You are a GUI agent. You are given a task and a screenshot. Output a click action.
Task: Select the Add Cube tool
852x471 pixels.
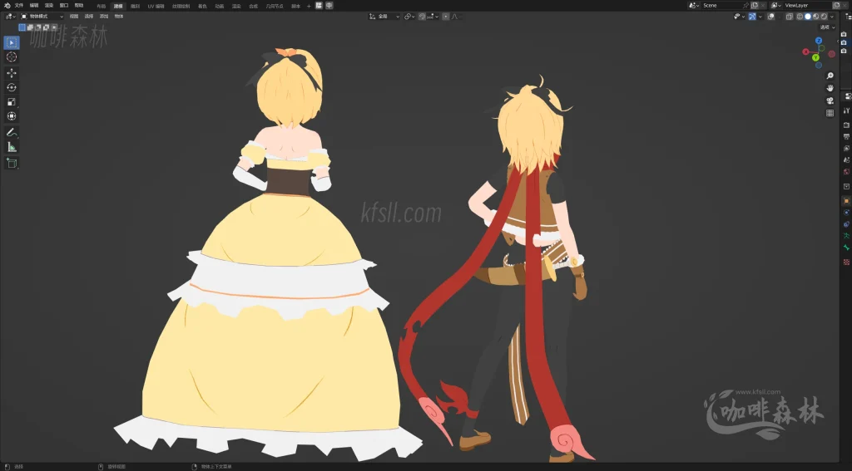(x=12, y=163)
